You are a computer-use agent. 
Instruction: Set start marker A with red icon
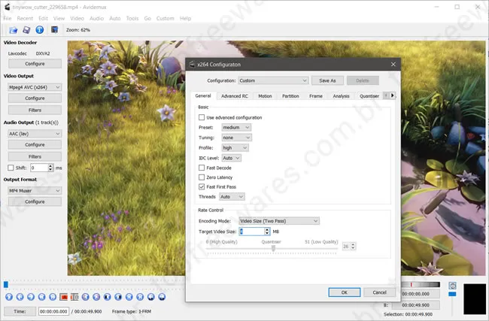[x=64, y=297]
